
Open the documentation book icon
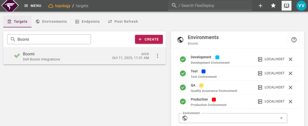point(286,6)
